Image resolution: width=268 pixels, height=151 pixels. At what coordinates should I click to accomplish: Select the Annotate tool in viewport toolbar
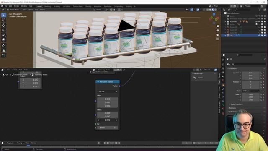[4, 45]
